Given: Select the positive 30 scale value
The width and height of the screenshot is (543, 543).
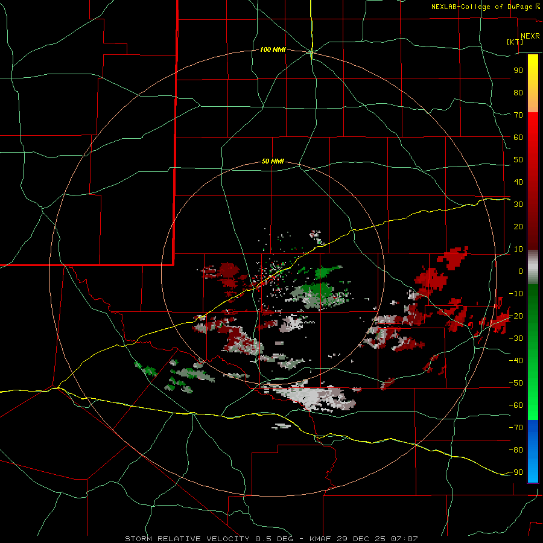Looking at the screenshot, I should [x=518, y=205].
